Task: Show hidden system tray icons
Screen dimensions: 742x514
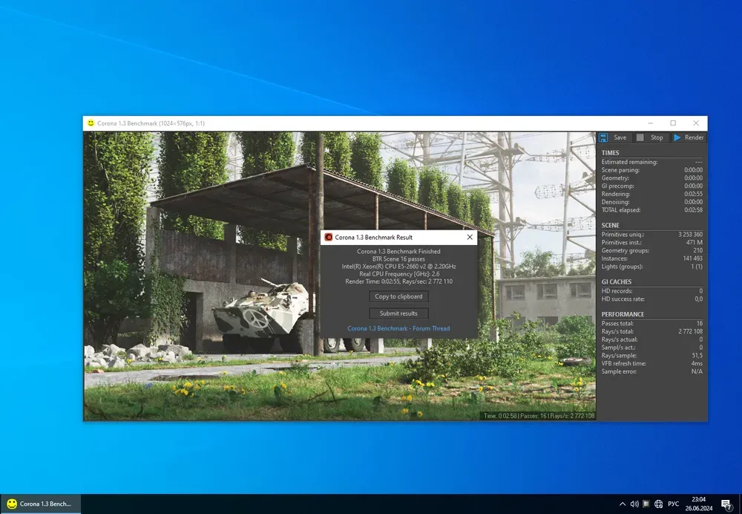Action: tap(622, 504)
